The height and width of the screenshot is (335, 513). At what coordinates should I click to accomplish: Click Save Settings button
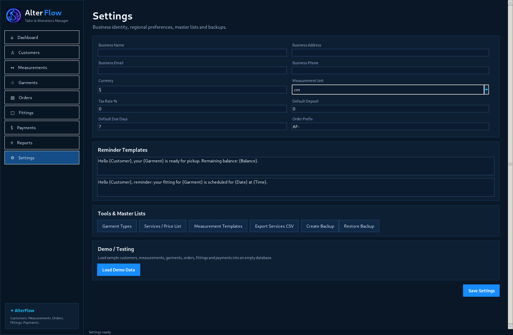[x=482, y=291]
